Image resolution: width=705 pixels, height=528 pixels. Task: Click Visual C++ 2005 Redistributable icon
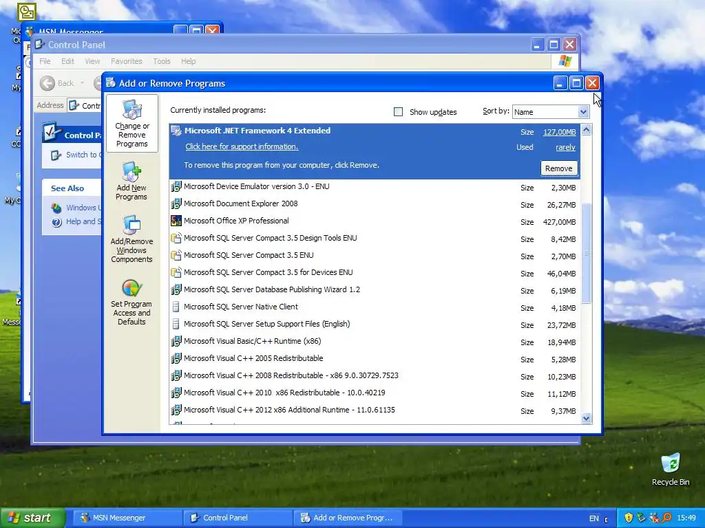[x=176, y=358]
